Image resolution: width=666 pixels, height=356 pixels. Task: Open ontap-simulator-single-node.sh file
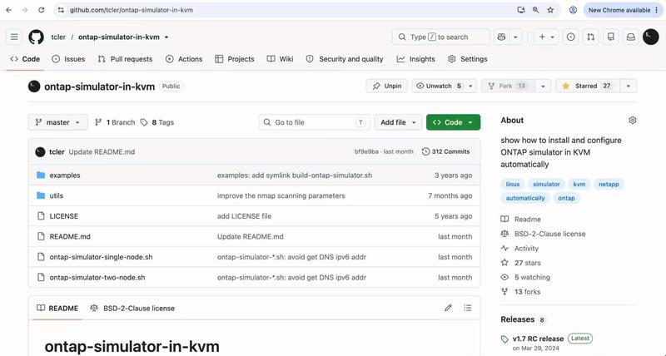point(101,257)
